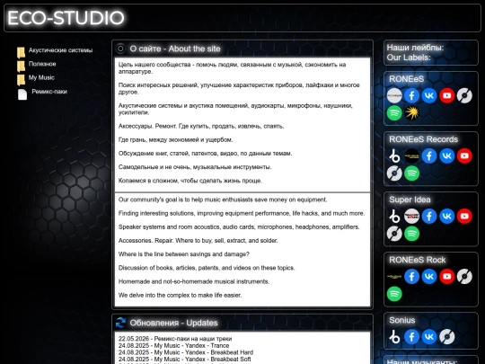Open the VK icon under Super Idea
The image size is (485, 364).
coord(447,217)
